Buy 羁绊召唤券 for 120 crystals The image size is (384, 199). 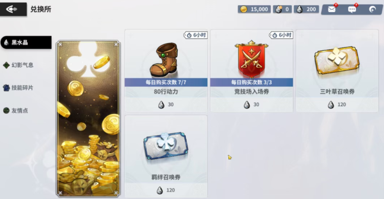[x=166, y=190]
